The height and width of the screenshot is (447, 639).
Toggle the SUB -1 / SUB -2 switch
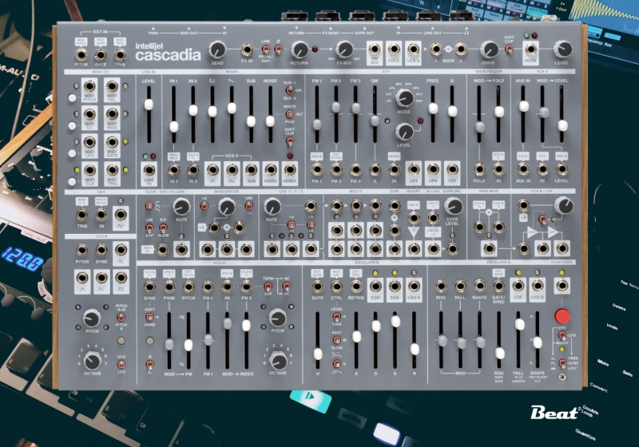click(289, 90)
